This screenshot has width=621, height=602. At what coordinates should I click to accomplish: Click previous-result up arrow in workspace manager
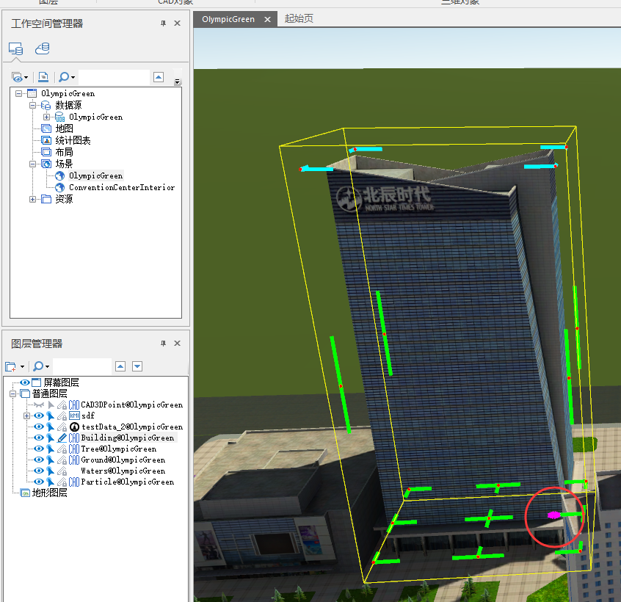click(x=159, y=77)
